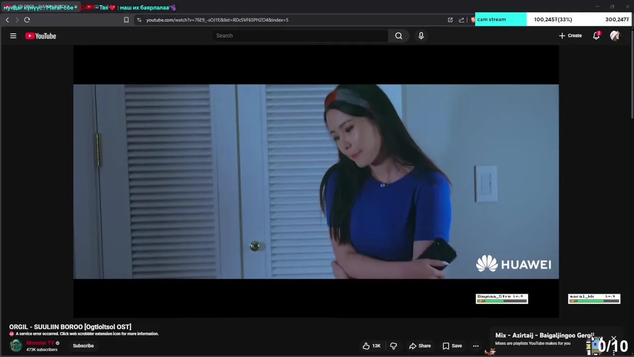This screenshot has width=634, height=357.
Task: Open account avatar menu
Action: pyautogui.click(x=615, y=36)
